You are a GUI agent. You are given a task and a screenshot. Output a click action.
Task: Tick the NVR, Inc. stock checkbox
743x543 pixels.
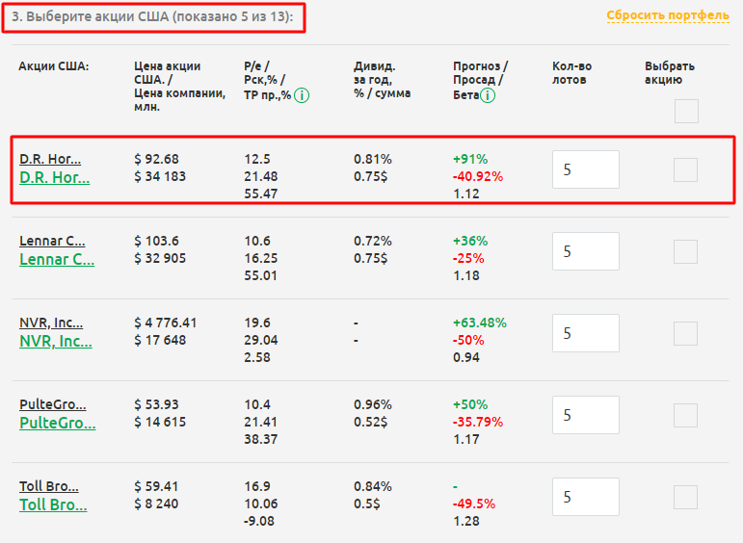point(685,333)
